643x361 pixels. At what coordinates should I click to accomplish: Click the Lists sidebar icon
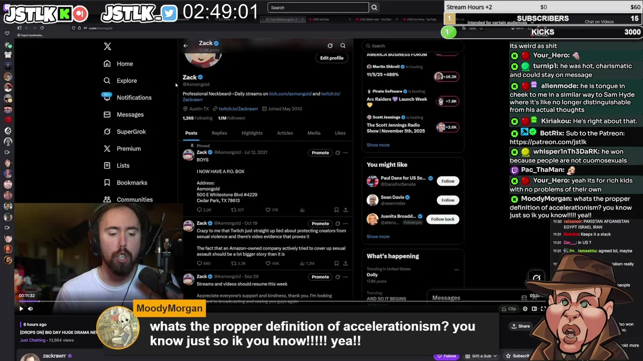tap(107, 165)
